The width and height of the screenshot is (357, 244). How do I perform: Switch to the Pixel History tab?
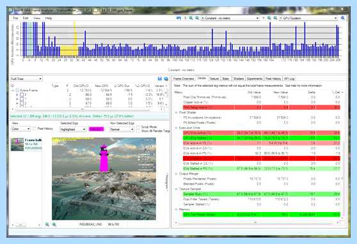click(x=273, y=79)
